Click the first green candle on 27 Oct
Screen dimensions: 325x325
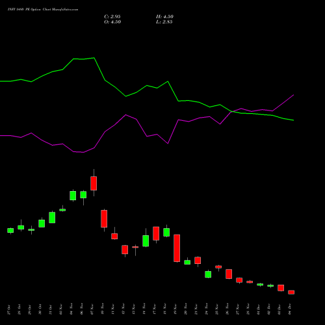pos(10,230)
